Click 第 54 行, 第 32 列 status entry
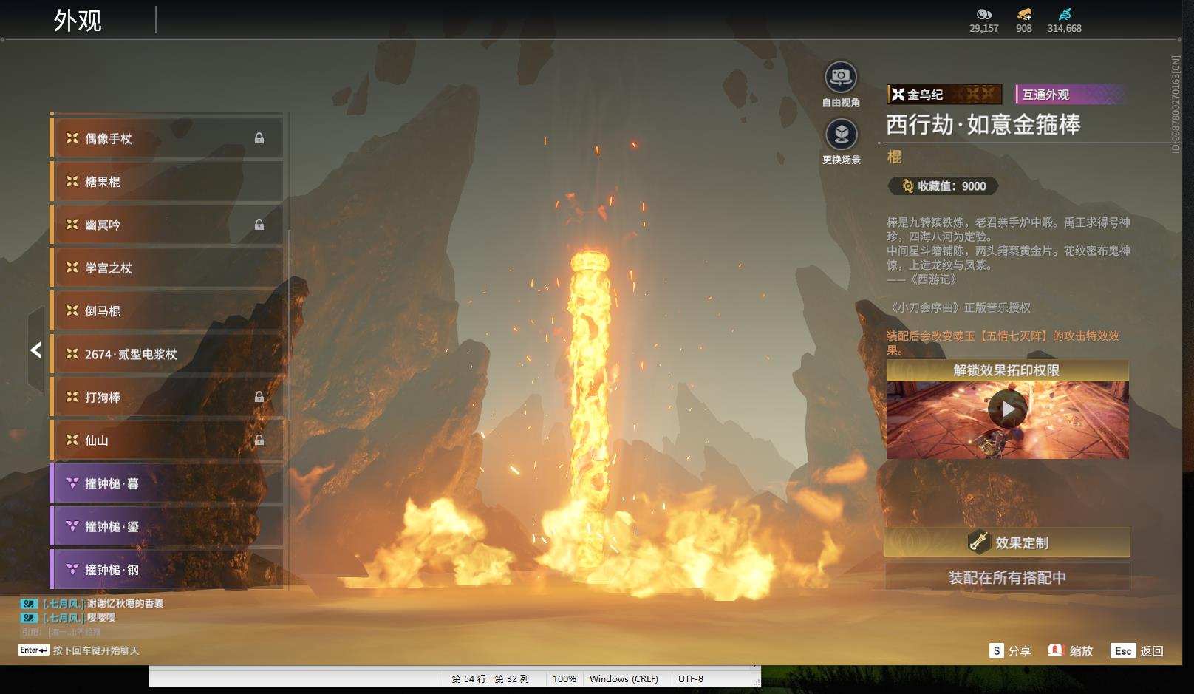The width and height of the screenshot is (1194, 694). pyautogui.click(x=491, y=678)
